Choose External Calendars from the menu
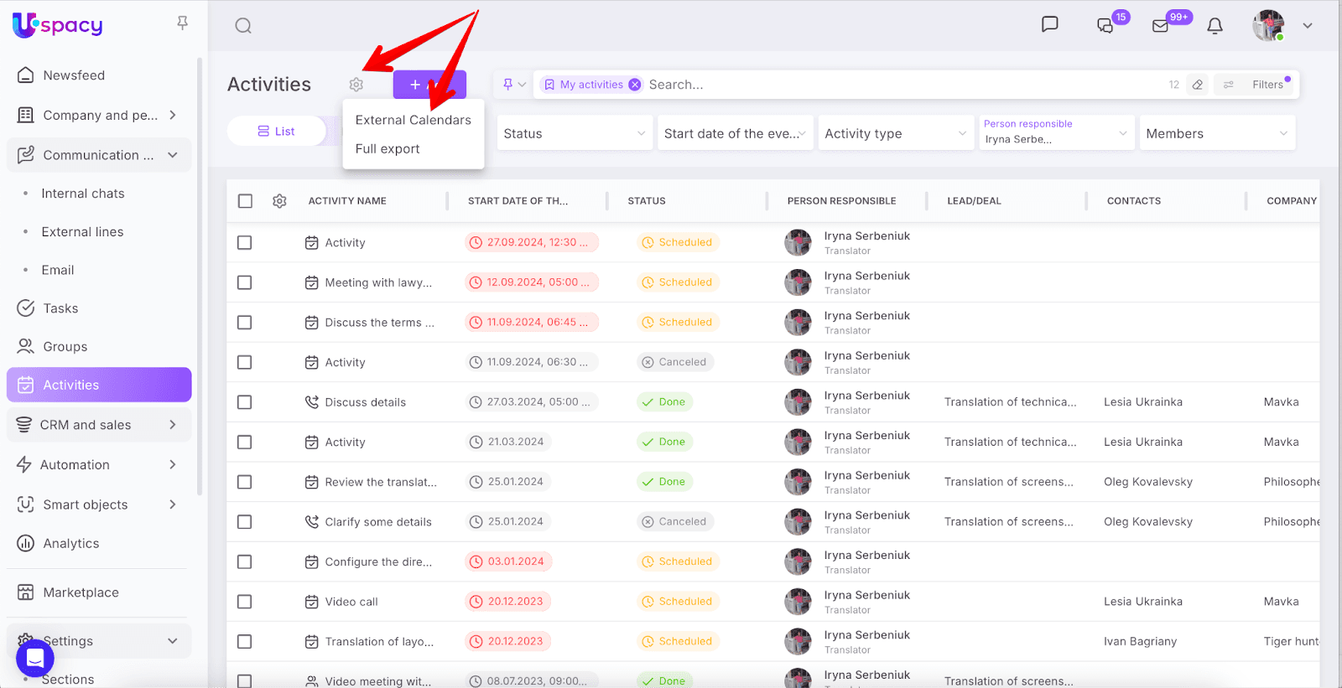This screenshot has width=1342, height=688. (x=413, y=120)
